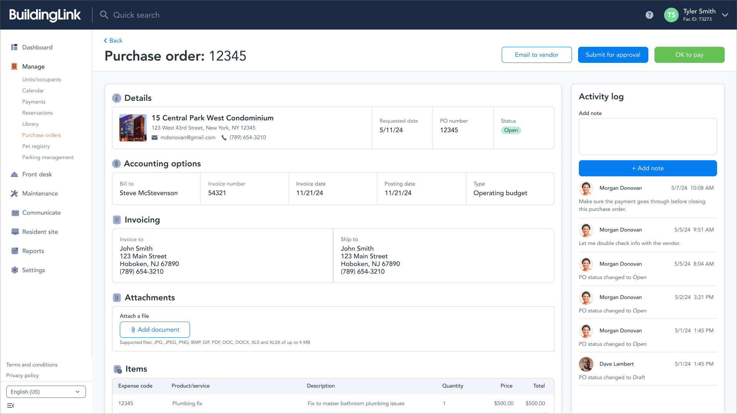Collapse the Manage sidebar section
The height and width of the screenshot is (414, 737).
[33, 66]
